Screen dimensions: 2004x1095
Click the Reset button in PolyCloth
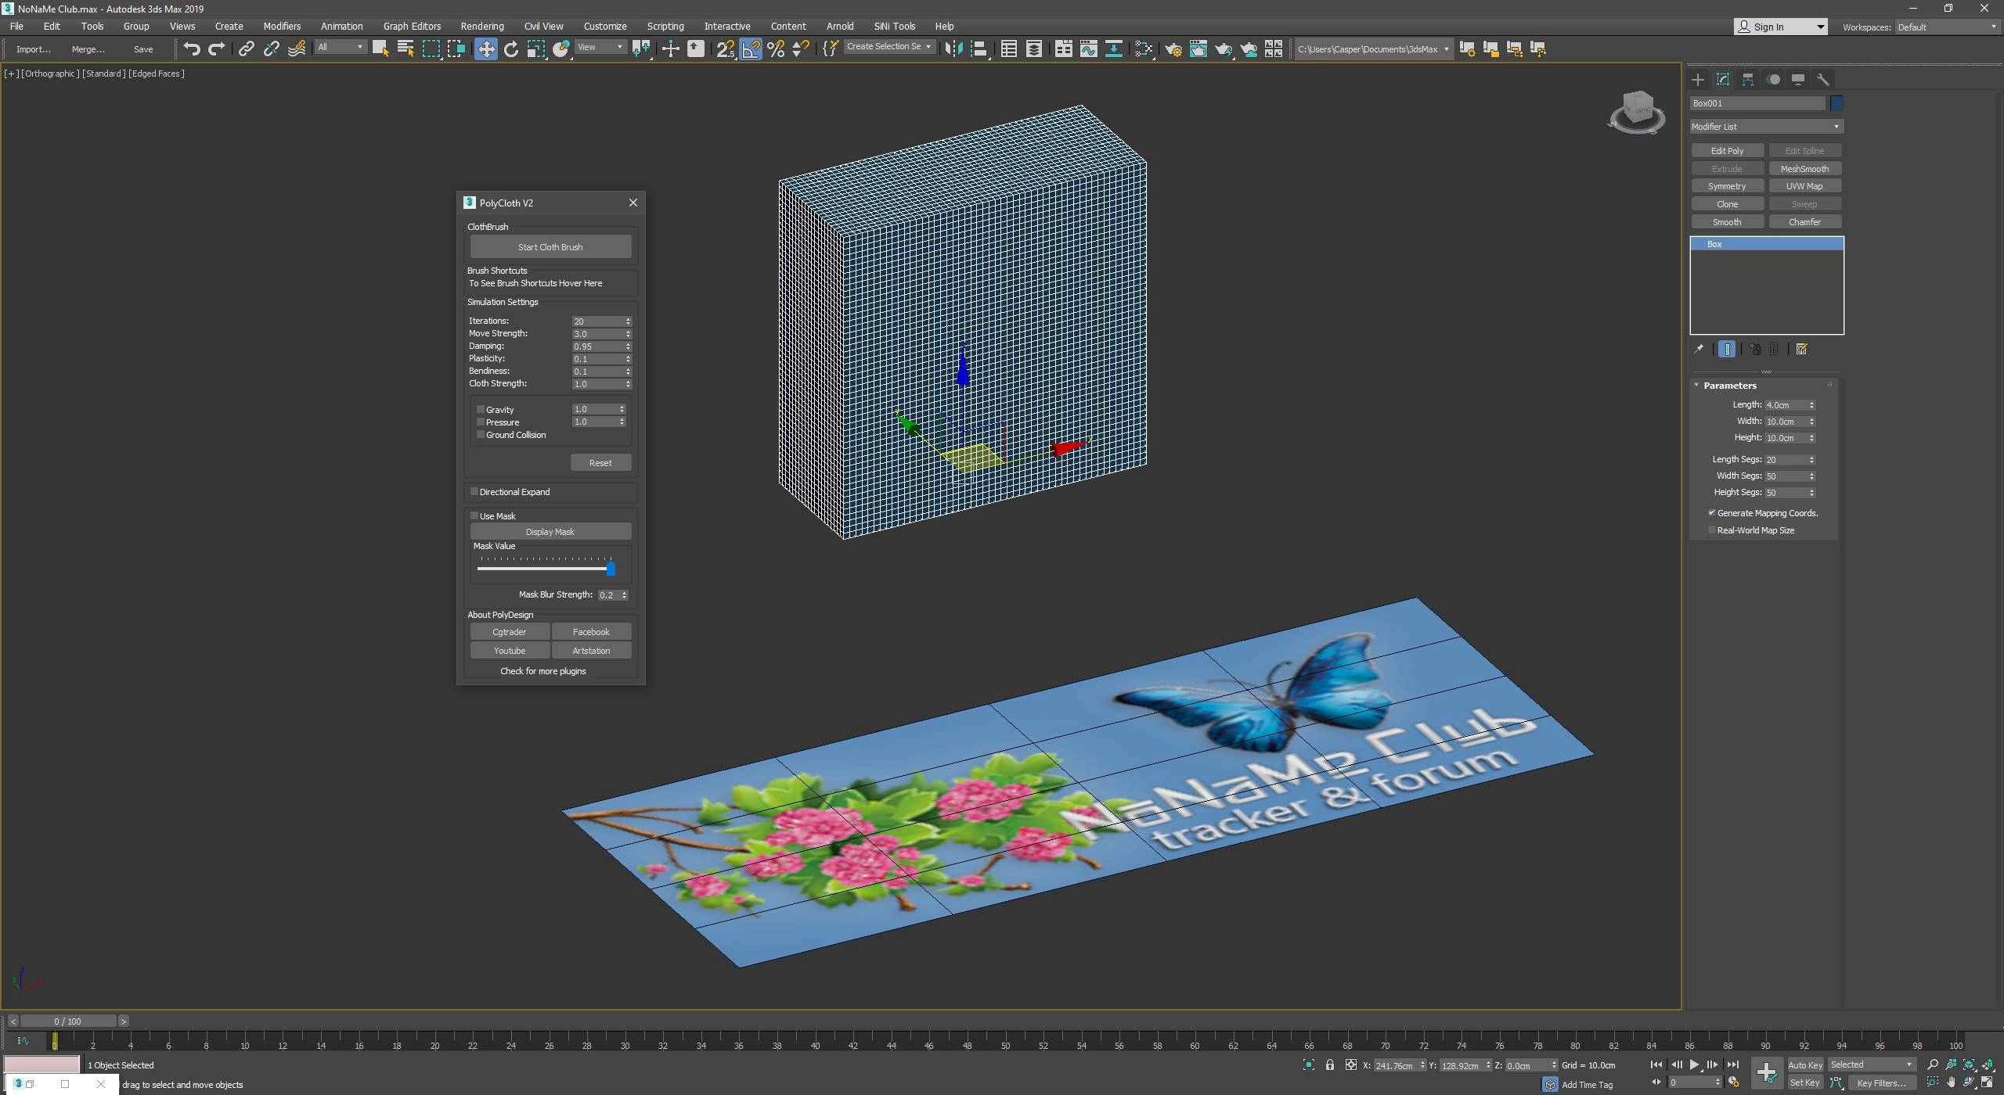(600, 462)
